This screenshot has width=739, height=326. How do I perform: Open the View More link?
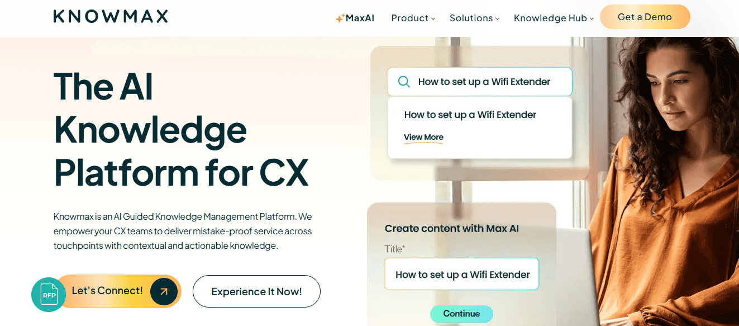[423, 137]
